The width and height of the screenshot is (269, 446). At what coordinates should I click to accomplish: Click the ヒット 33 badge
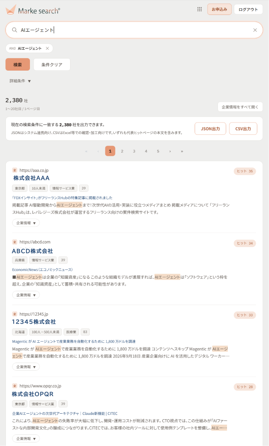[245, 315]
